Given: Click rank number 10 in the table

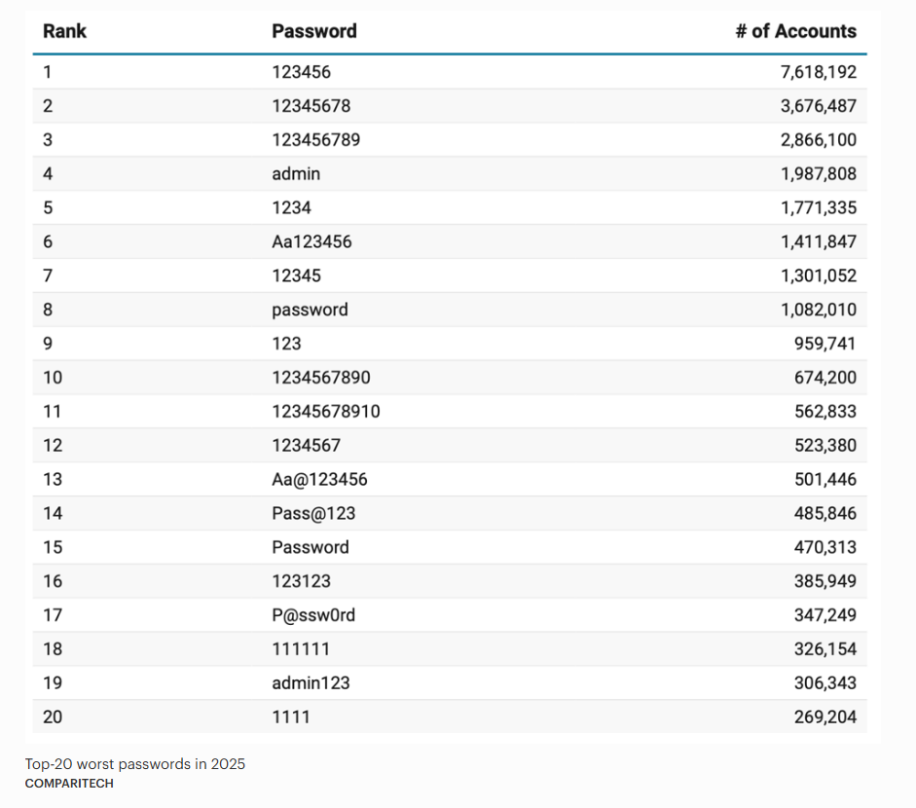Looking at the screenshot, I should pos(53,378).
